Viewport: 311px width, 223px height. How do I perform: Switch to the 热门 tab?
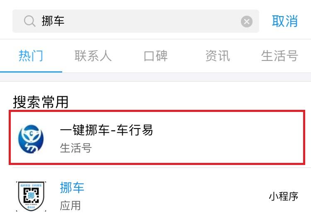click(31, 56)
